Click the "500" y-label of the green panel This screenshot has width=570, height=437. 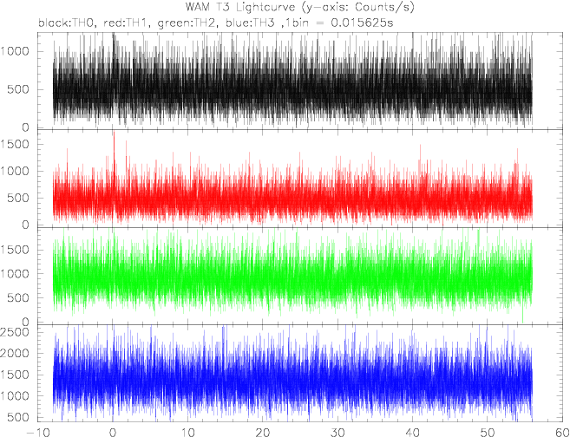18,298
